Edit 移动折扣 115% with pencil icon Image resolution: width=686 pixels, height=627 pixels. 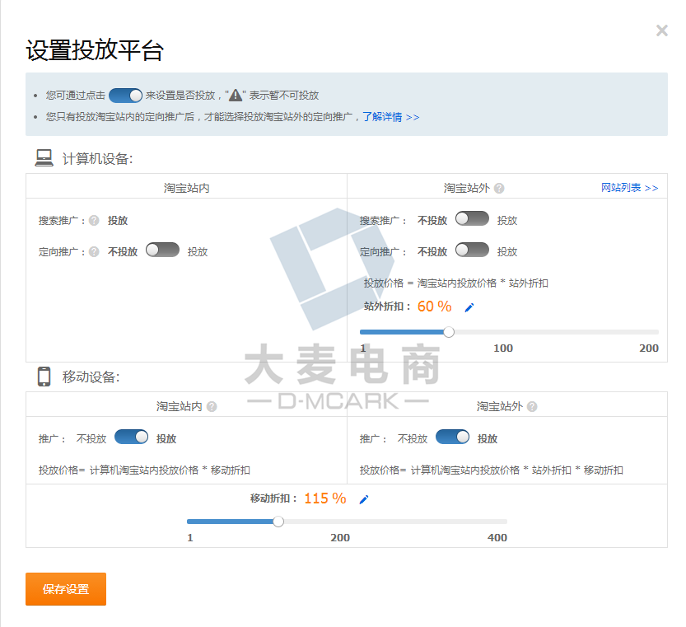coord(364,499)
